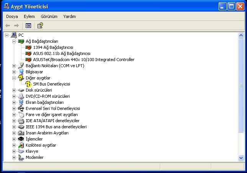The height and width of the screenshot is (173, 247).
Task: Click the yellow question mark Diğer aygıtlar icon
Action: pos(21,78)
